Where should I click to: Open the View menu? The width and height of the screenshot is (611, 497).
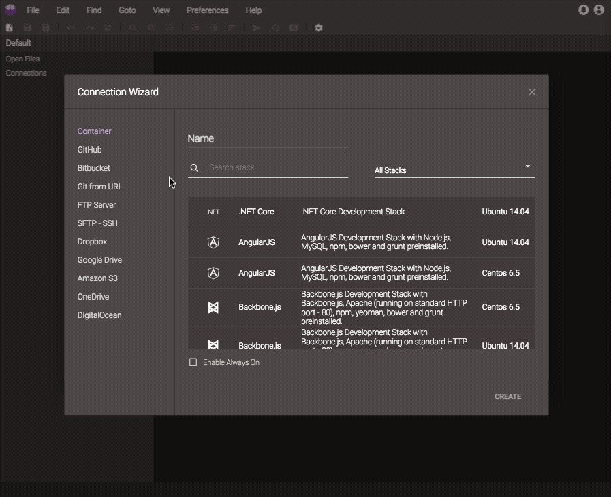click(x=161, y=10)
